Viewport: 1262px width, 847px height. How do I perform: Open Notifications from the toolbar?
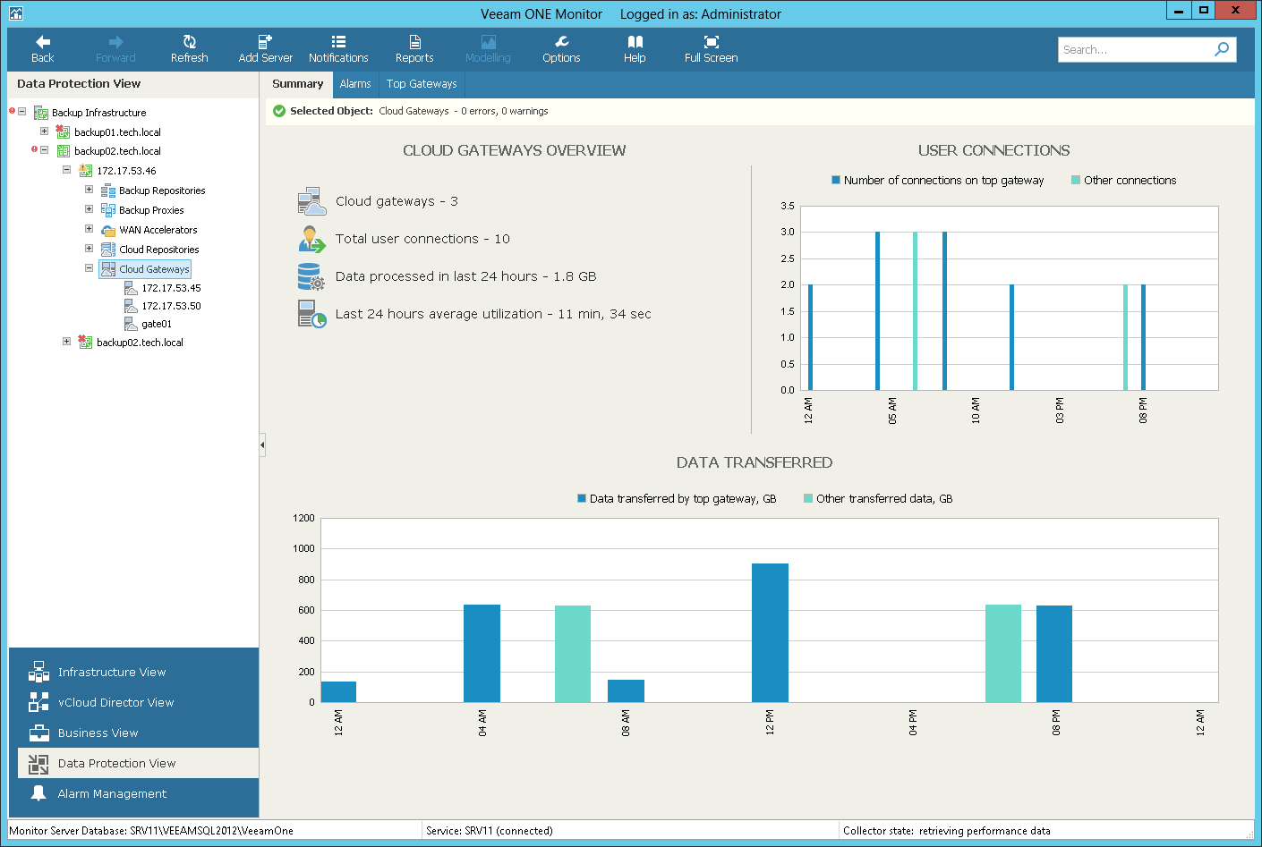click(338, 49)
